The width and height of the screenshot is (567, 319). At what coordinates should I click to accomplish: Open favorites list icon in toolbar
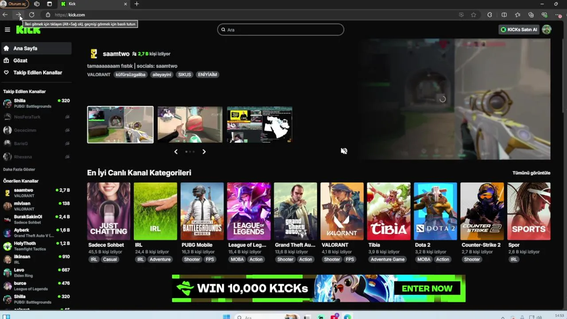517,15
